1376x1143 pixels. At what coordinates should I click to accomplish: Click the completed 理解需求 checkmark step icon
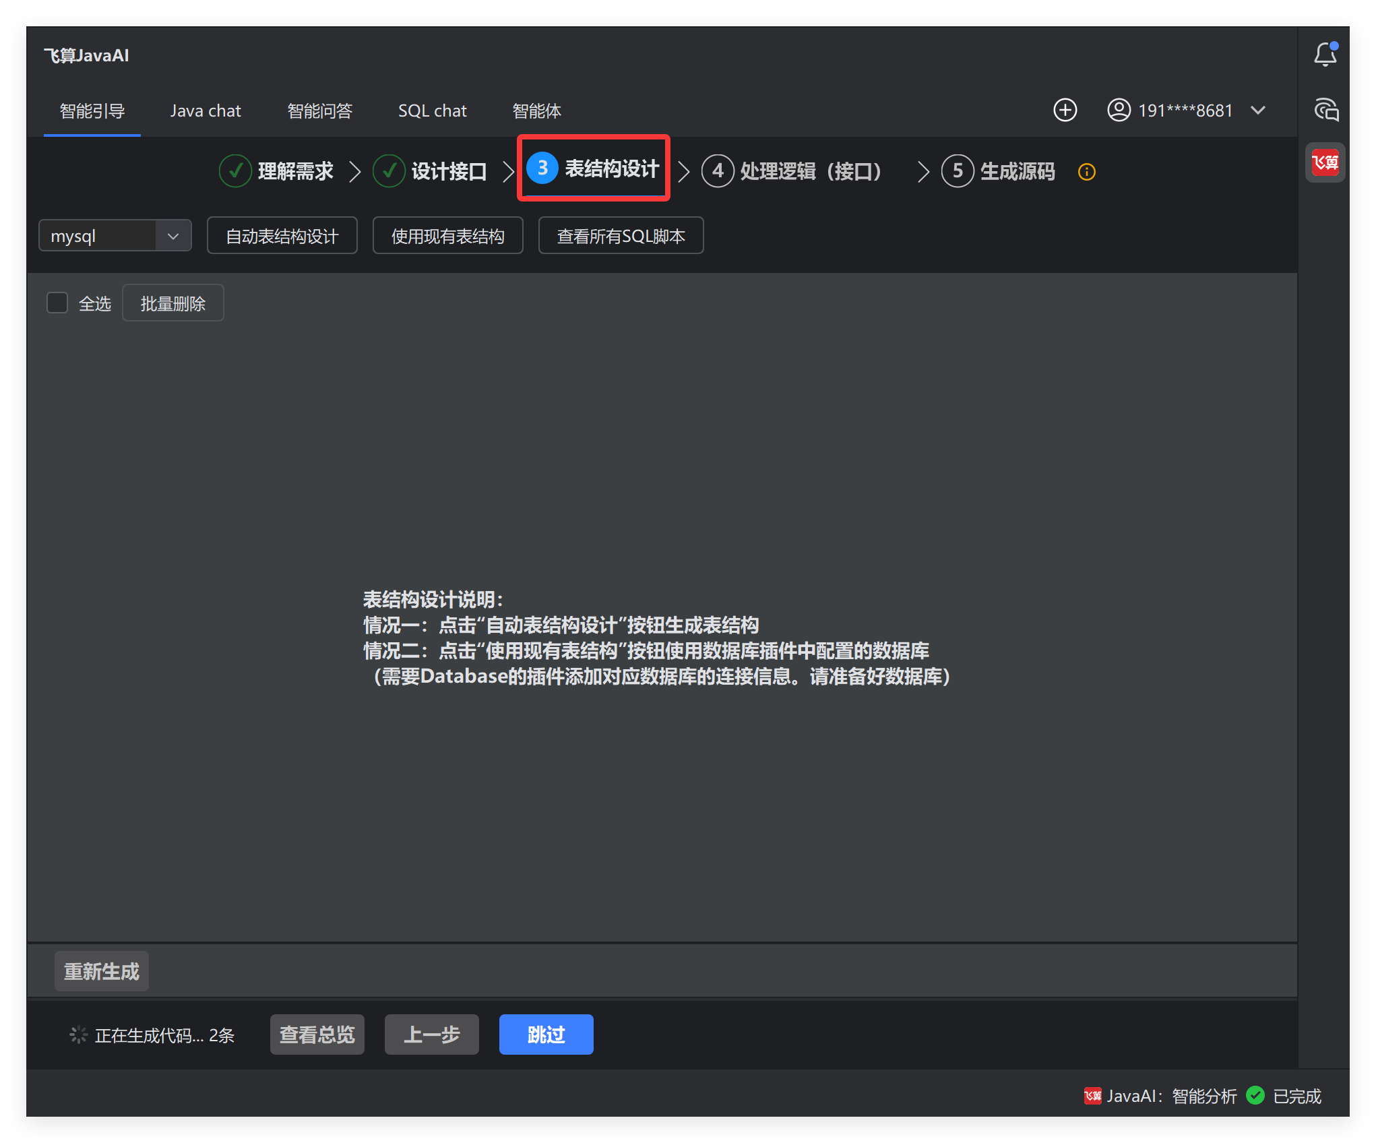(x=235, y=171)
